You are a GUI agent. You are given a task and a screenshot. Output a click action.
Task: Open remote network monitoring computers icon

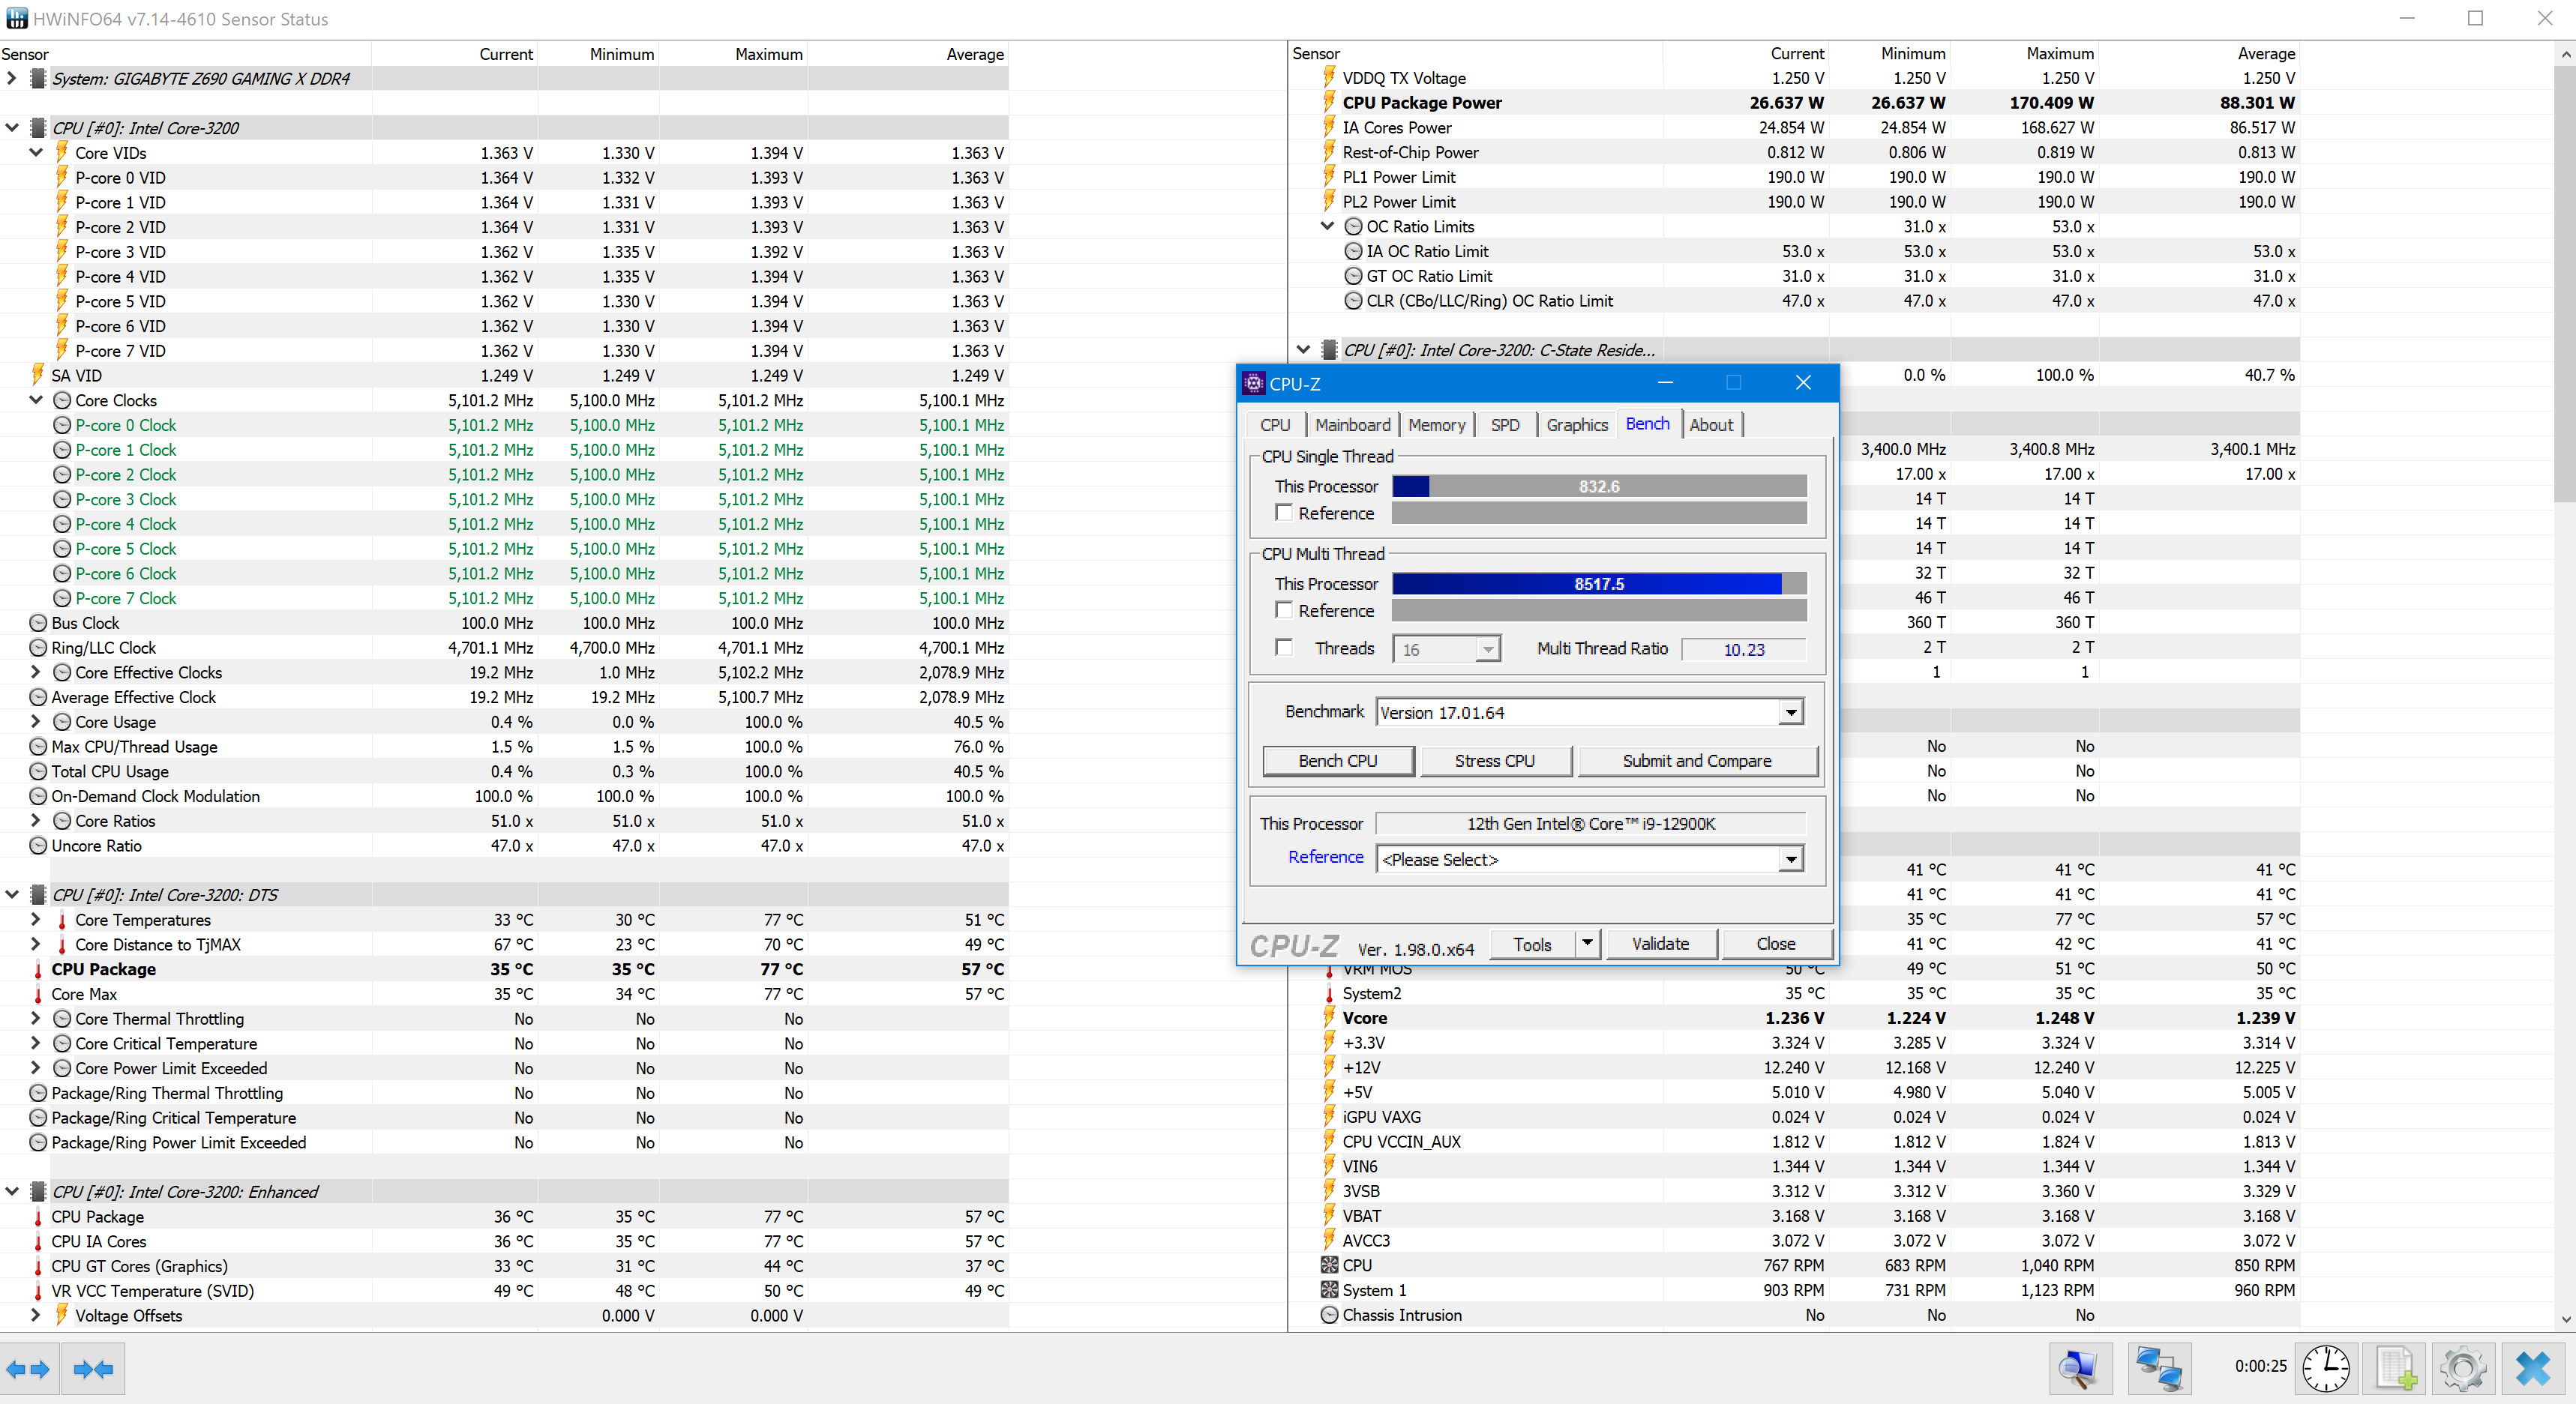(2159, 1369)
